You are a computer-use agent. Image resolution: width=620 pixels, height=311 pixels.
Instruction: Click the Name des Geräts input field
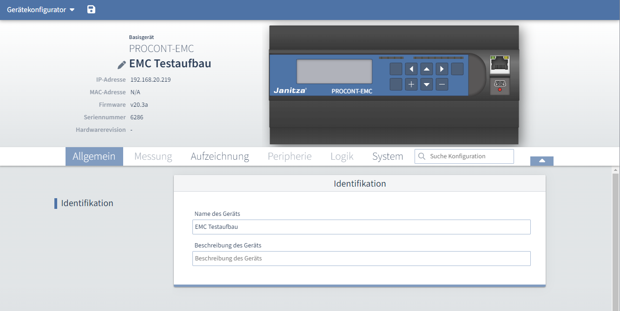point(361,227)
